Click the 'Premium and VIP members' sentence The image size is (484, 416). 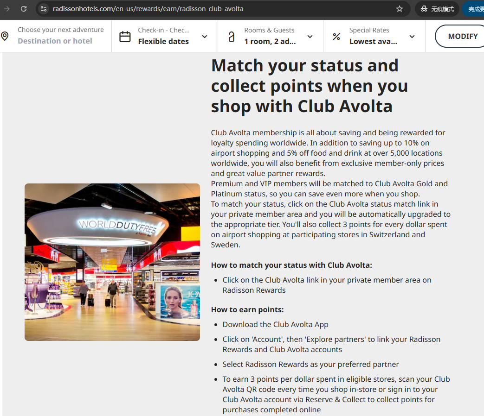(329, 189)
